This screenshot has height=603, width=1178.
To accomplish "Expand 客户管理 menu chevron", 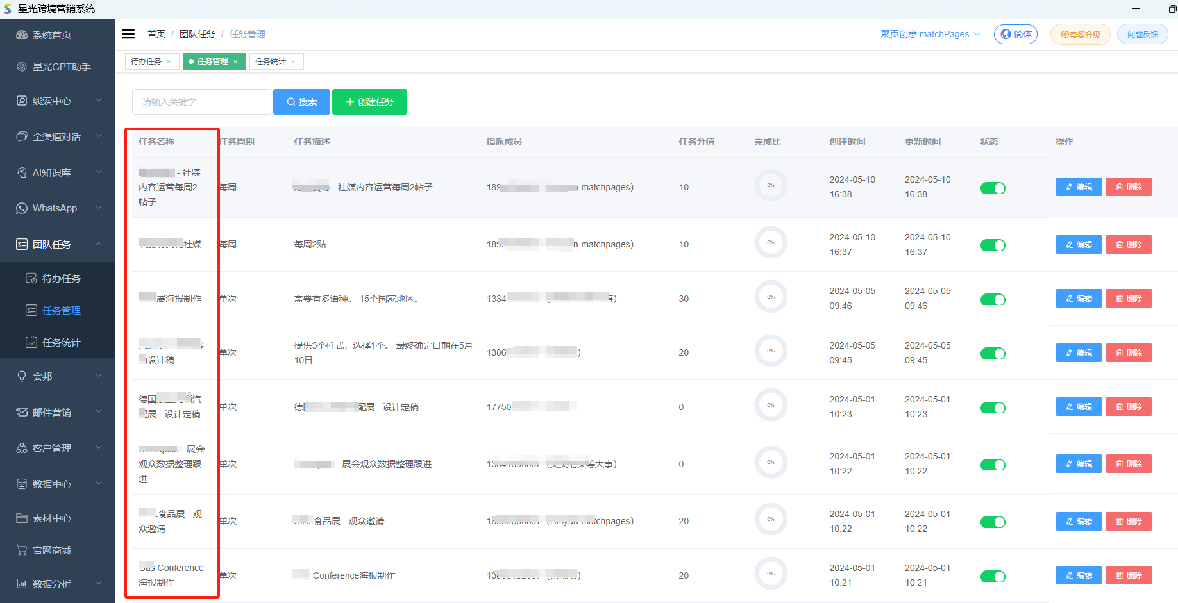I will pyautogui.click(x=99, y=448).
